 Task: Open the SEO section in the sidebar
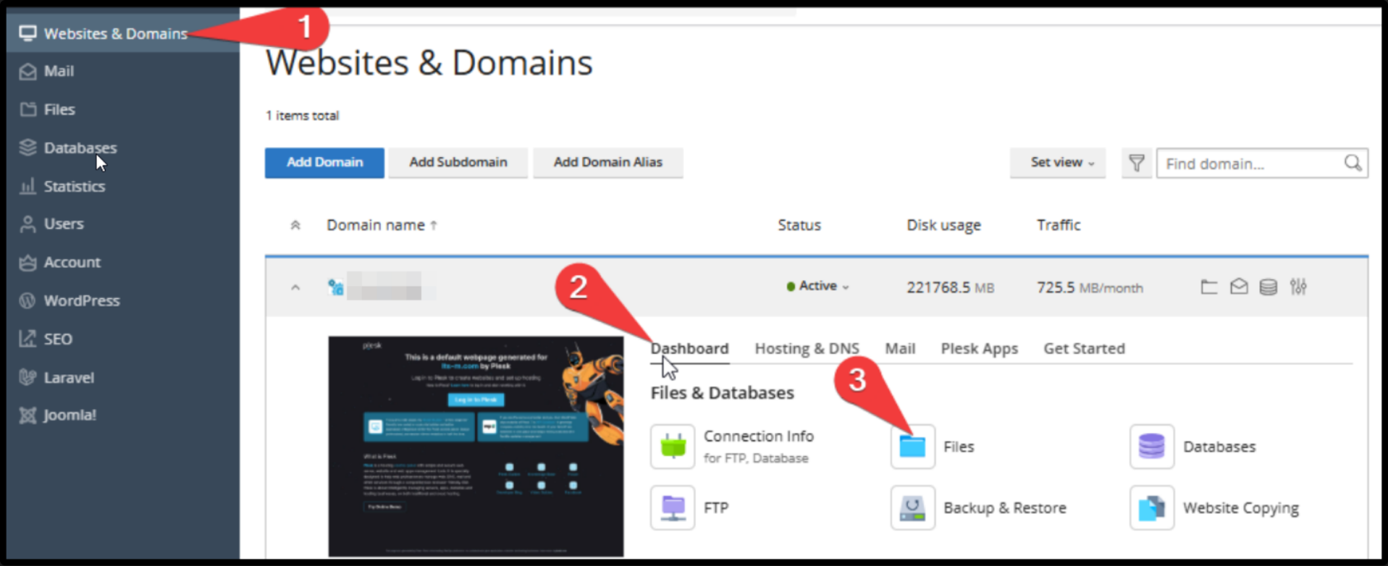coord(57,339)
